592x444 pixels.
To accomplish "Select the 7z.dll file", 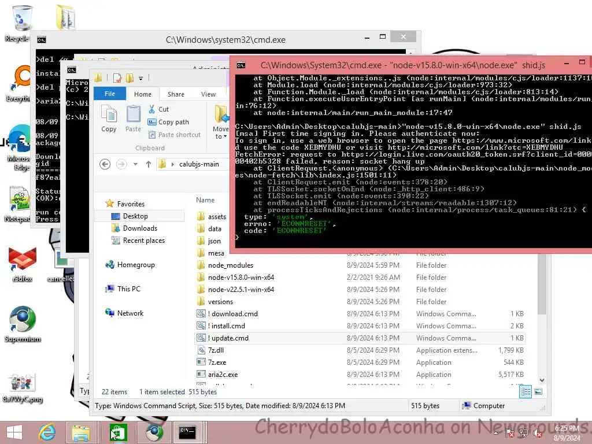I will click(x=210, y=350).
